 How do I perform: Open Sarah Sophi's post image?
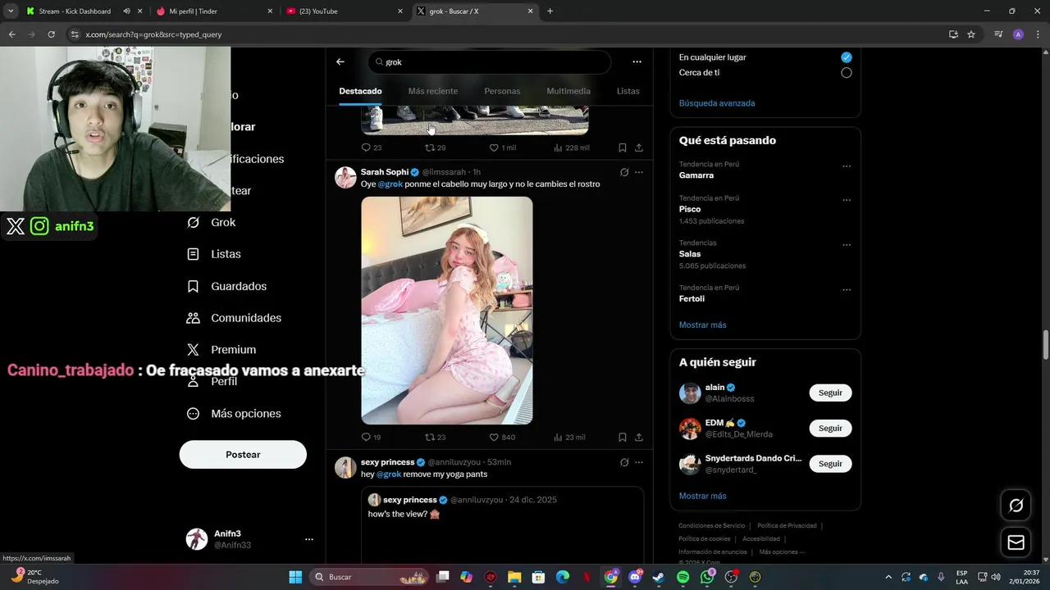tap(447, 311)
